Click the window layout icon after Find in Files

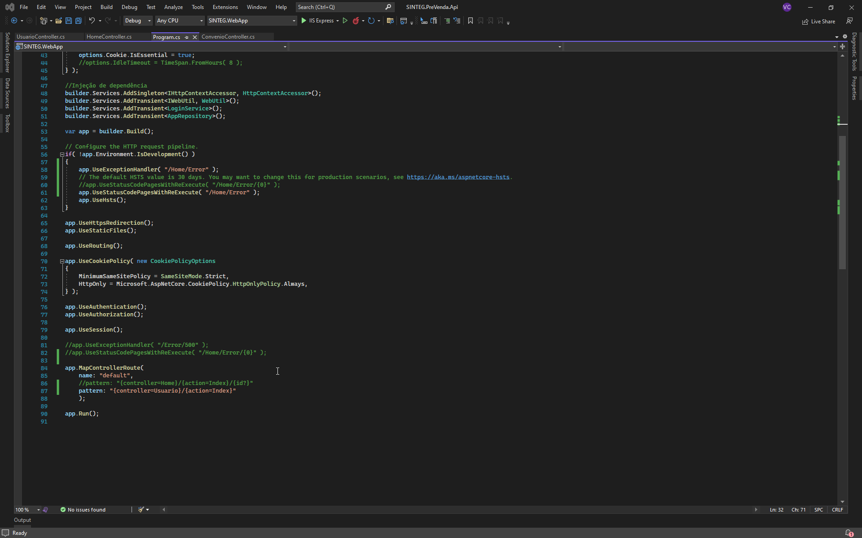(x=403, y=21)
